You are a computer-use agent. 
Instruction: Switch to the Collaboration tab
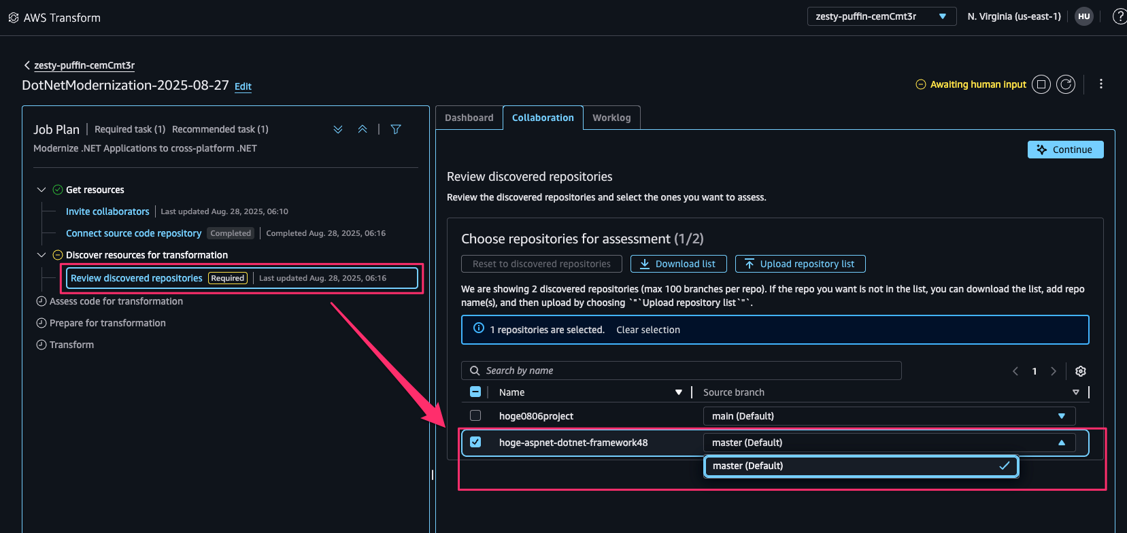543,118
